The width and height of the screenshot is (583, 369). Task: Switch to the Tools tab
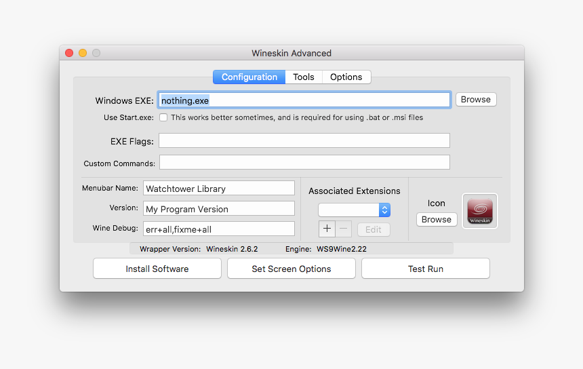pos(304,77)
